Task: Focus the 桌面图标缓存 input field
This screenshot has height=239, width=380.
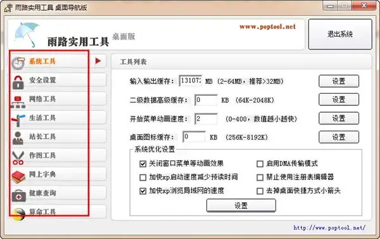Action: (x=194, y=136)
